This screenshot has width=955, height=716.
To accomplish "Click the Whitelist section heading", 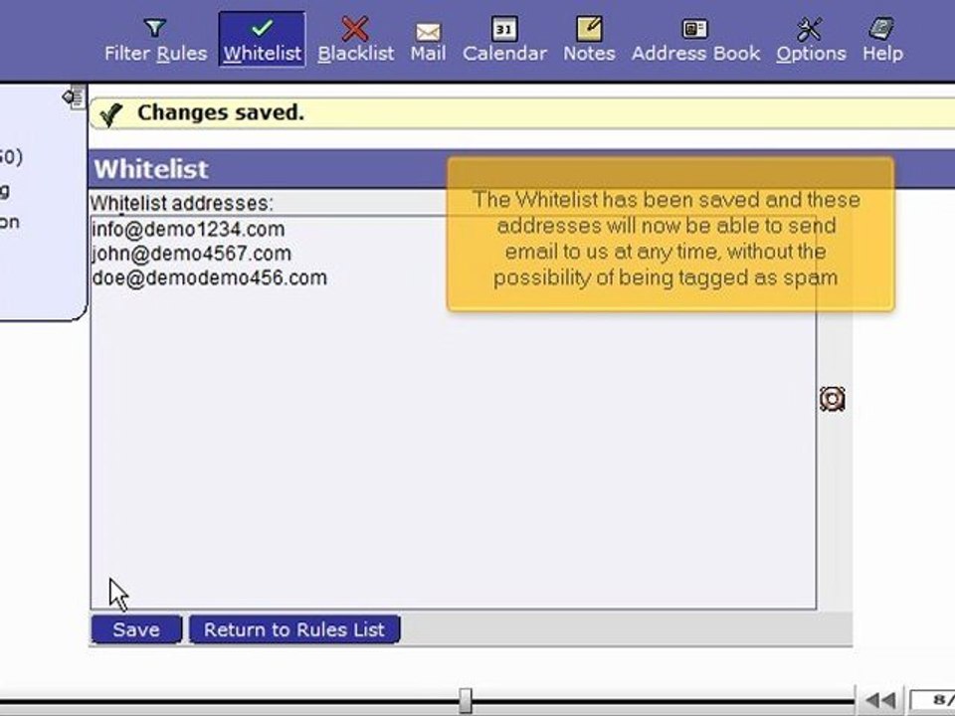I will click(151, 169).
